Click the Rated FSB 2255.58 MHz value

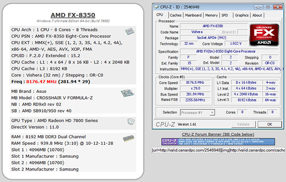(x=195, y=100)
